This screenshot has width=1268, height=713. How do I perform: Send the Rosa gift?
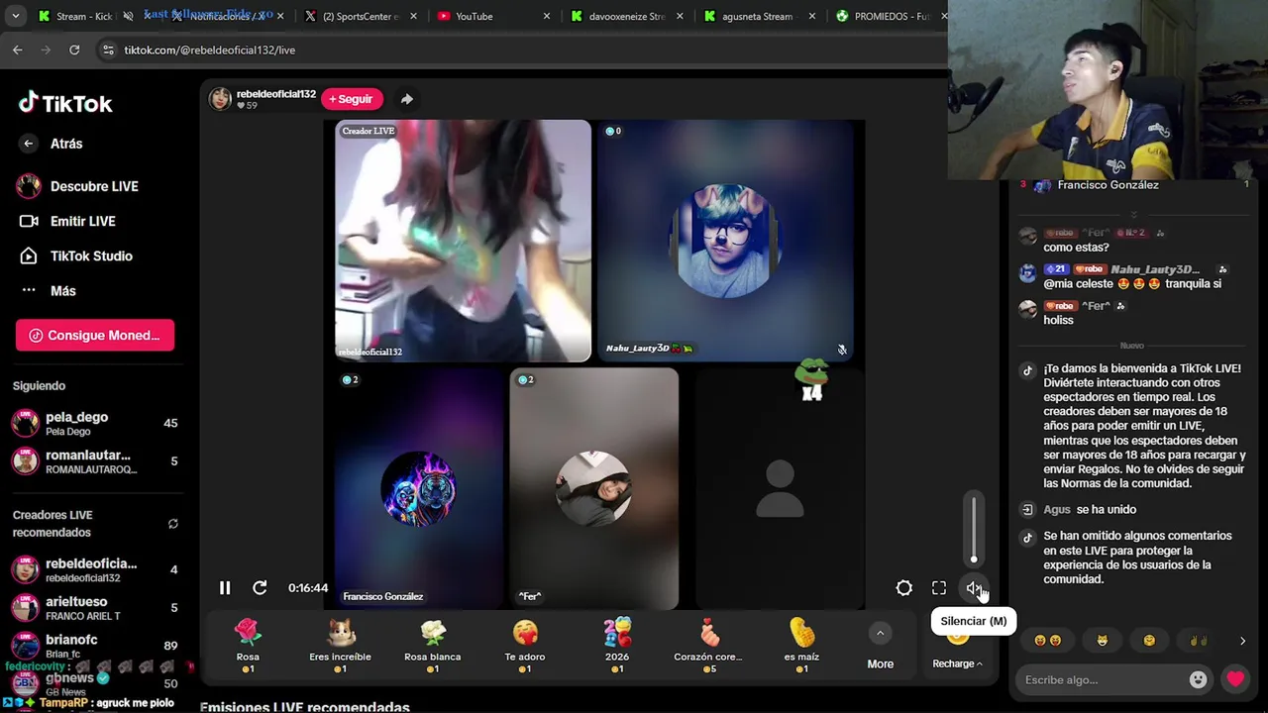pos(248,645)
